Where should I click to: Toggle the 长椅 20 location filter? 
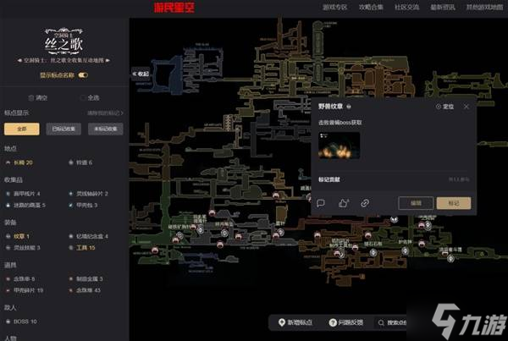[19, 162]
